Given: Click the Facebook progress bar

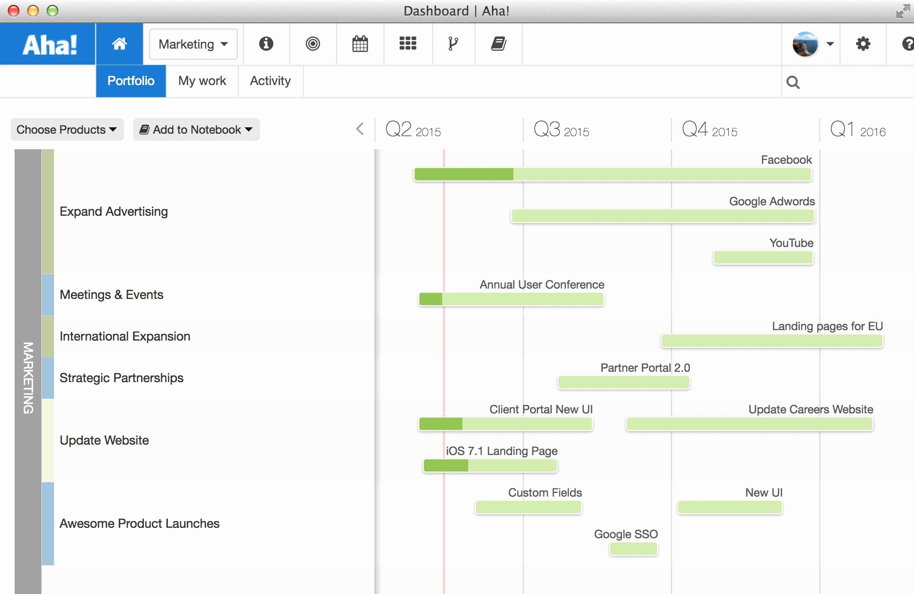Looking at the screenshot, I should (x=612, y=174).
